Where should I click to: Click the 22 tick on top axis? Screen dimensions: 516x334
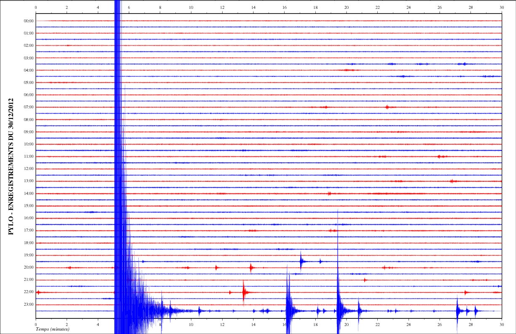tap(378, 7)
